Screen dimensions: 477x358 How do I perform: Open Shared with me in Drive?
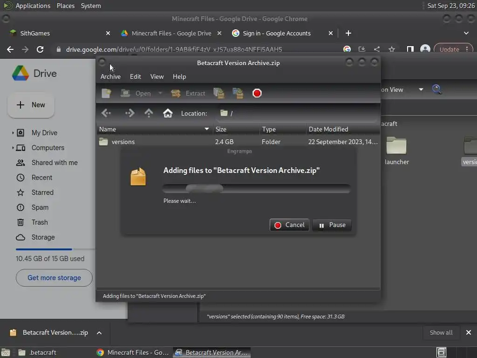55,163
